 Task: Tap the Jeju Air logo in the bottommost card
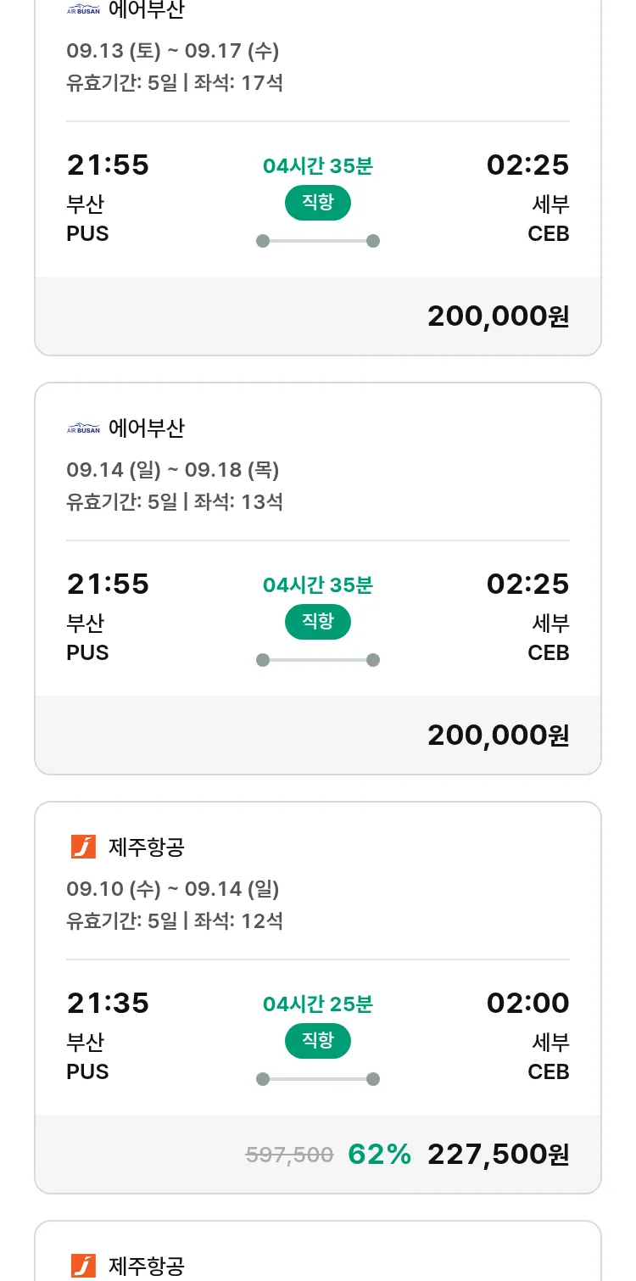(x=83, y=1266)
